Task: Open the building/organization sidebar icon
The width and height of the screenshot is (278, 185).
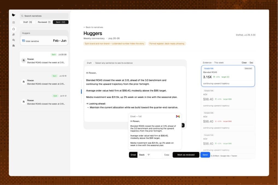Action: tap(14, 46)
